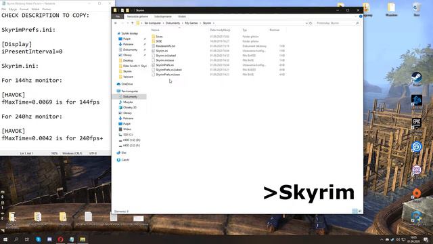This screenshot has width=433, height=244.
Task: Click the Ten komputer breadcrumb
Action: coord(152,23)
